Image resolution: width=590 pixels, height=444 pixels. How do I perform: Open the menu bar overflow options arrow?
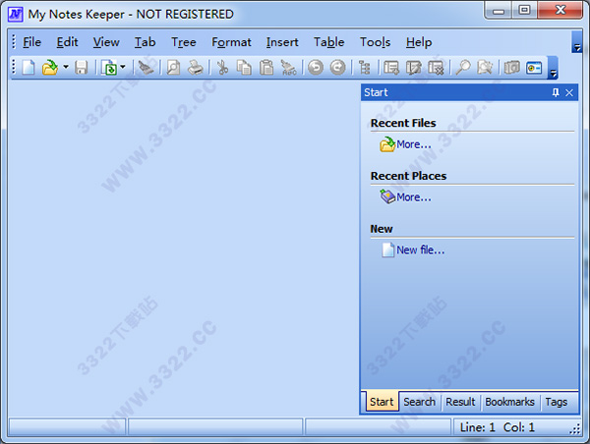coord(577,42)
